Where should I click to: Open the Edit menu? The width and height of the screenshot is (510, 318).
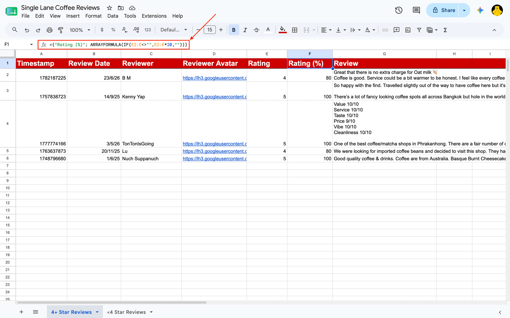(x=40, y=16)
